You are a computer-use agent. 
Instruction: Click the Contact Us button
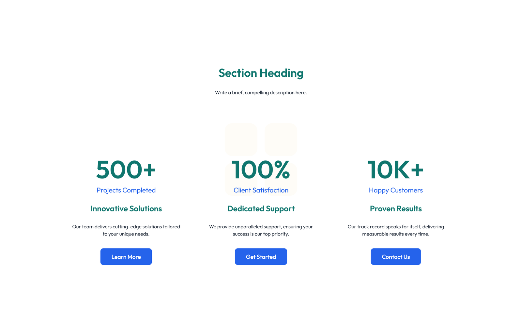coord(395,257)
